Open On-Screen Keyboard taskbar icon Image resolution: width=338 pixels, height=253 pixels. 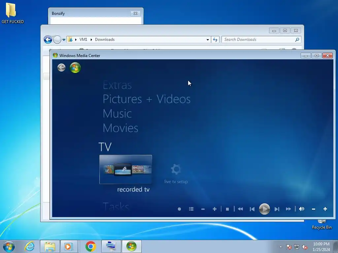(111, 246)
